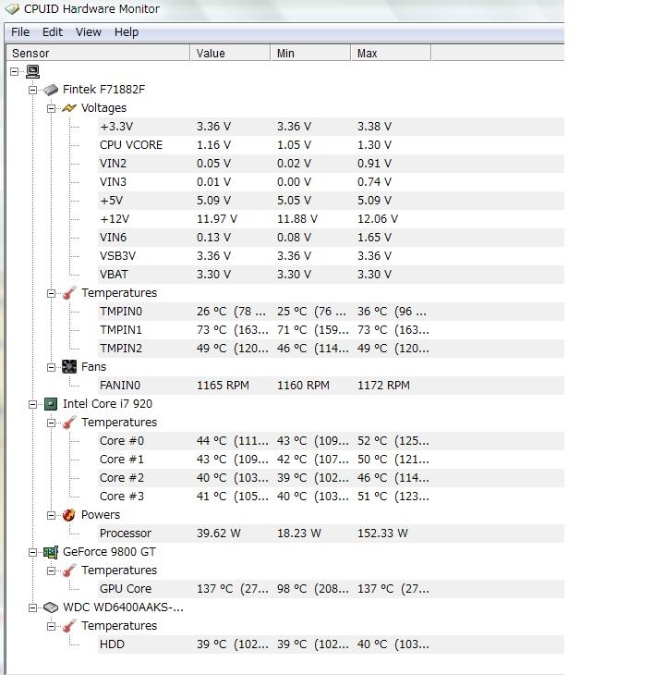Screen dimensions: 665x675
Task: Click the 12.06 V max for +12V
Action: tap(378, 219)
